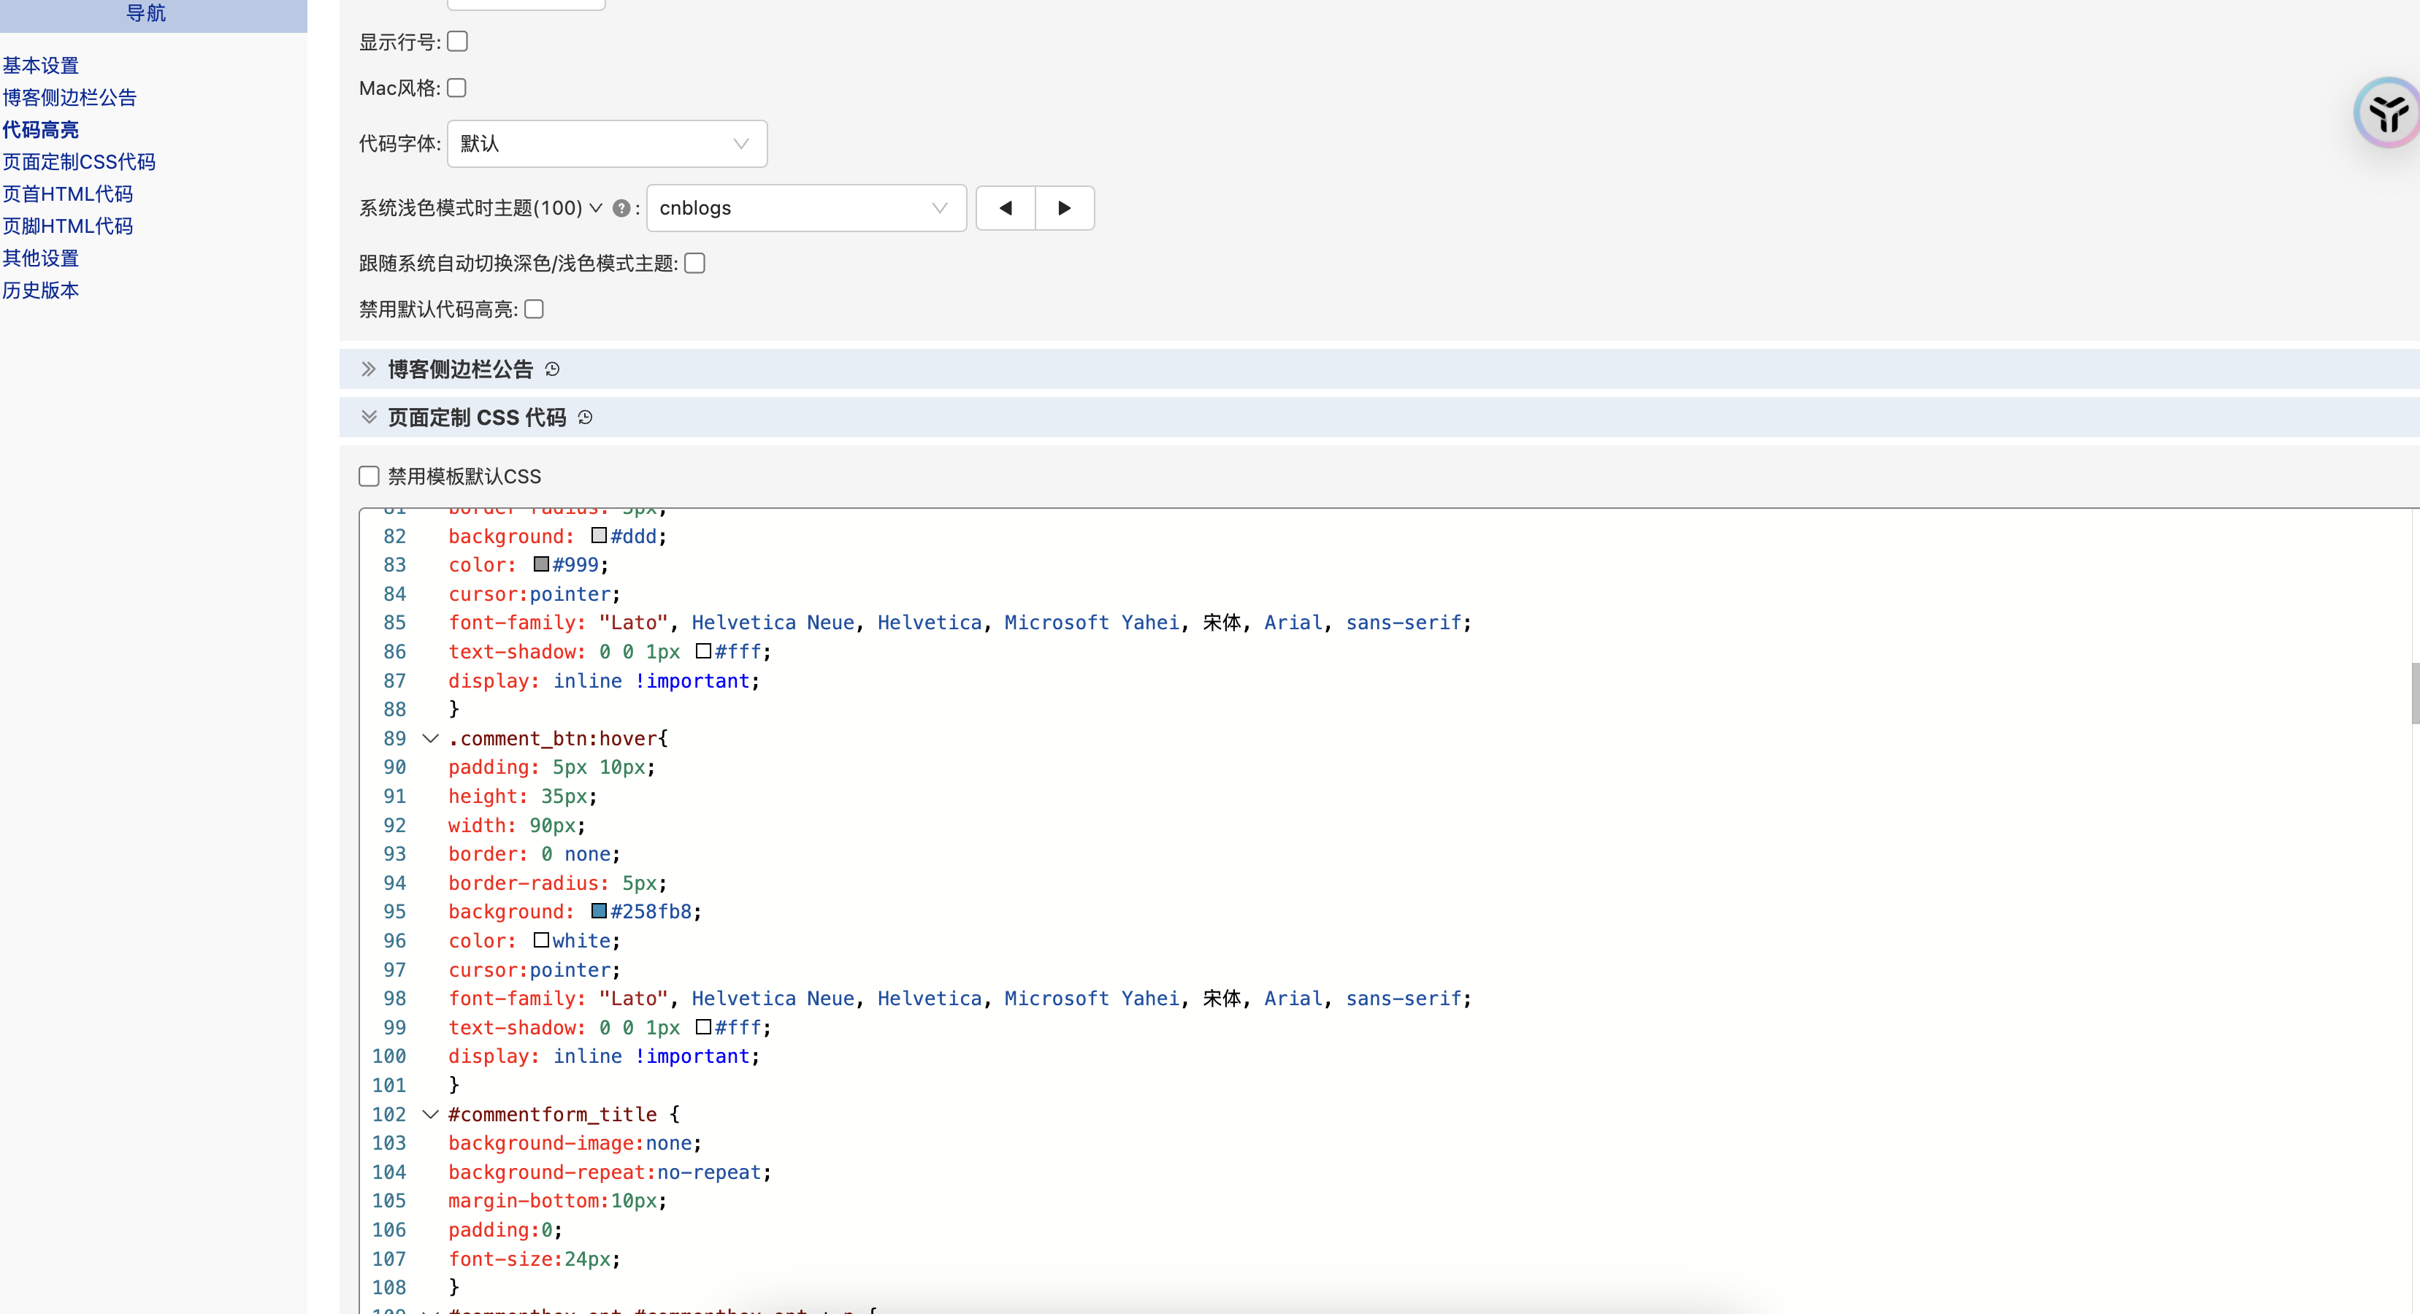Enable the 显示行号 checkbox

tap(458, 42)
